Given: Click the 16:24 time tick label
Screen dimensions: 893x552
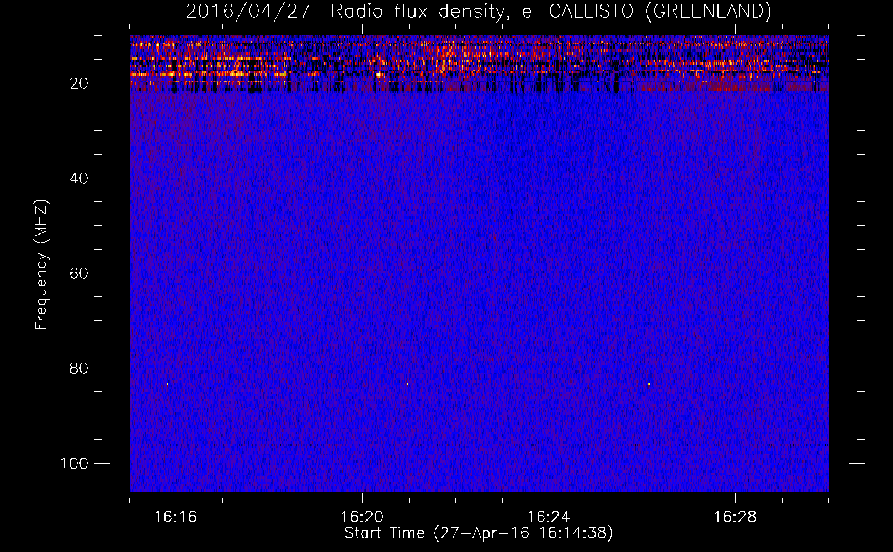Looking at the screenshot, I should 549,517.
